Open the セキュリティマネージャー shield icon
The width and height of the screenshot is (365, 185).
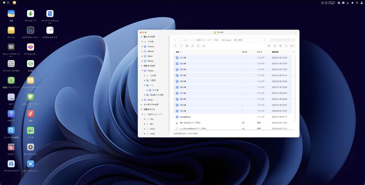[30, 97]
